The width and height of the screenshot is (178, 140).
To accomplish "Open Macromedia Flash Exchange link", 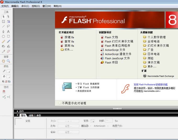I will (x=159, y=76).
